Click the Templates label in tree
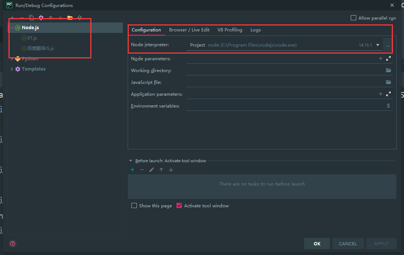This screenshot has height=255, width=404. 34,69
